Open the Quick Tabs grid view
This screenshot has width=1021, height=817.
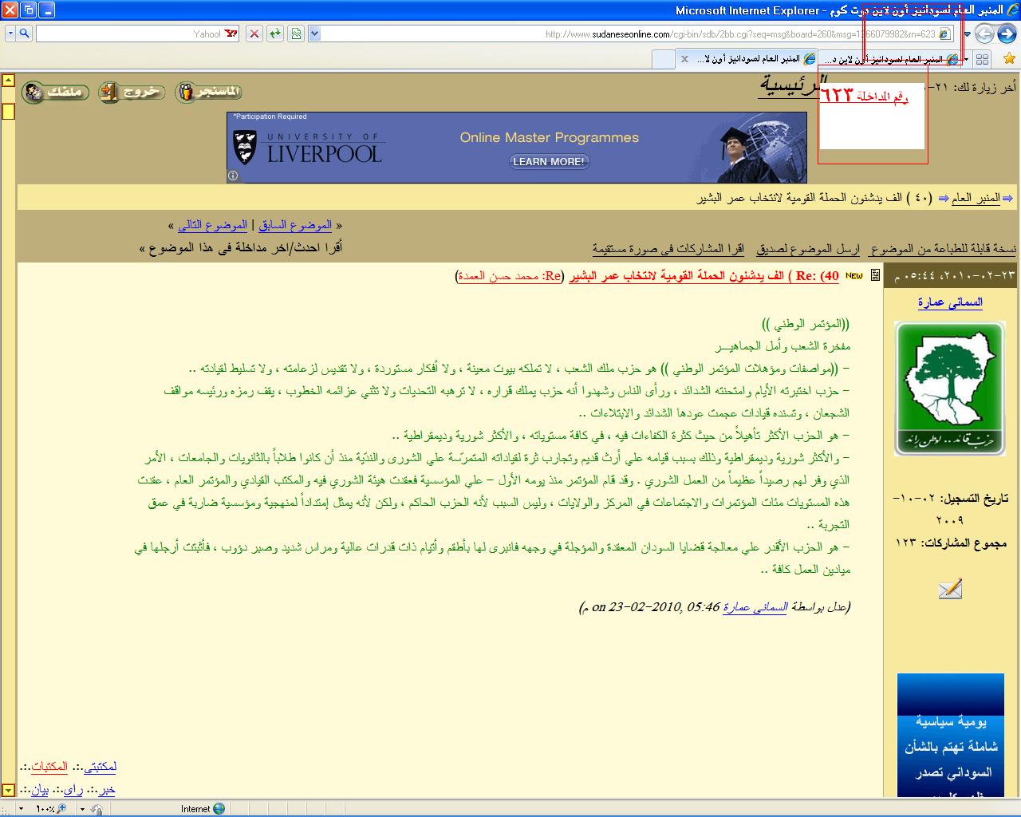tap(982, 59)
